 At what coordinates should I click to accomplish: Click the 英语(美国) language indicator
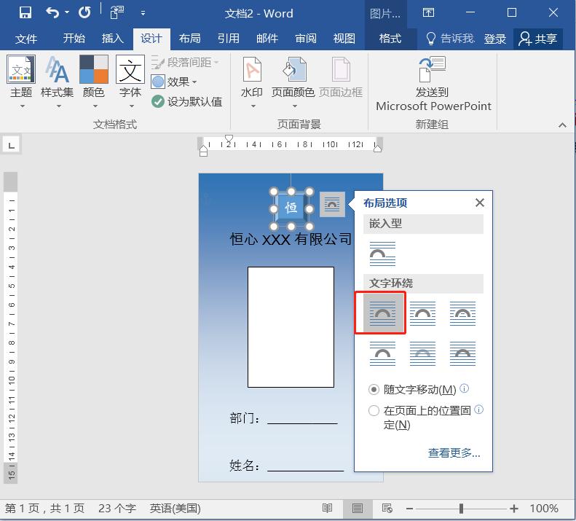pos(175,509)
